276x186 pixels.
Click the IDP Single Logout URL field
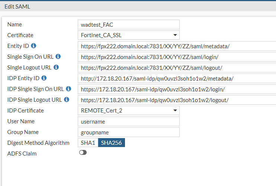[177, 100]
